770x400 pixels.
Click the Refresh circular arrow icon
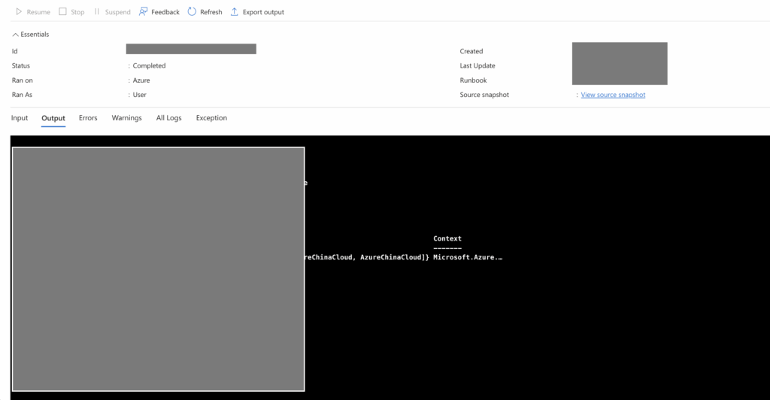pyautogui.click(x=192, y=12)
